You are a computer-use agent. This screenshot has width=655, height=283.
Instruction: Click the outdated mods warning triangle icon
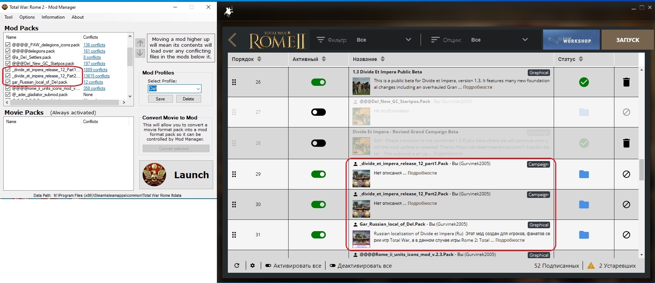pos(591,265)
